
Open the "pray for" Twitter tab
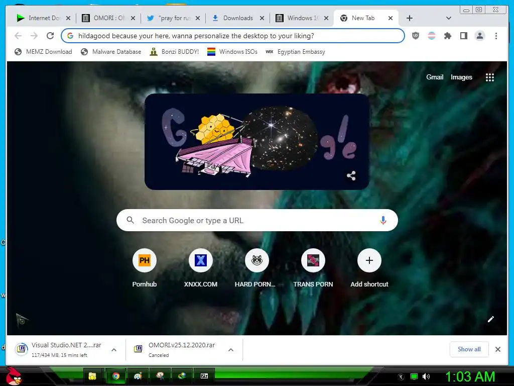(169, 18)
